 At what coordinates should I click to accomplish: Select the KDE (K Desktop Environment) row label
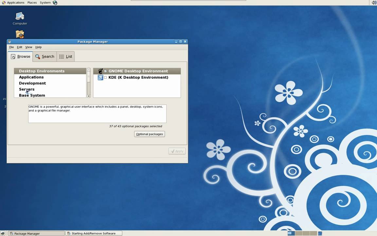pos(138,77)
